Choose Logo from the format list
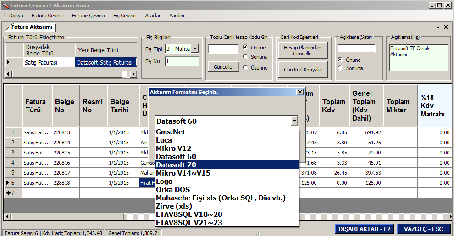 (x=227, y=181)
